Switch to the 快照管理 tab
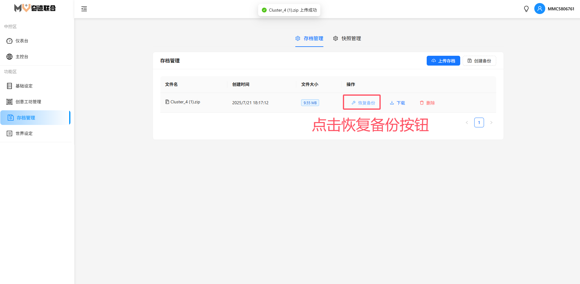 (347, 38)
